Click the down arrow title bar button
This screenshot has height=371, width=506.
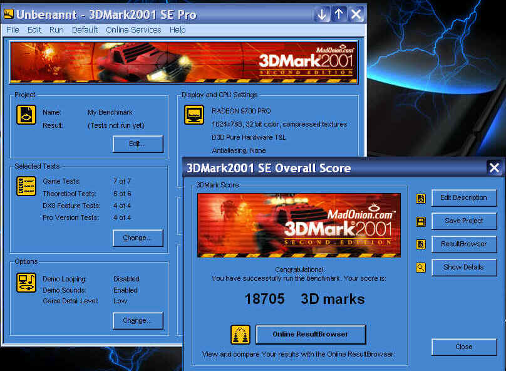pos(322,14)
